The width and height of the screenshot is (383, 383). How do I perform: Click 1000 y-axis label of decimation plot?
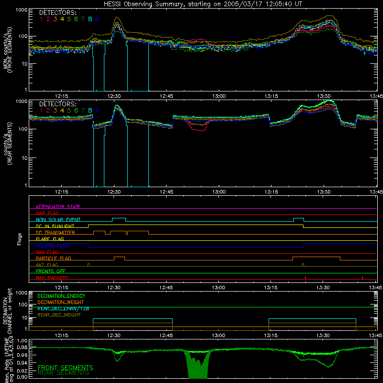(x=21, y=293)
